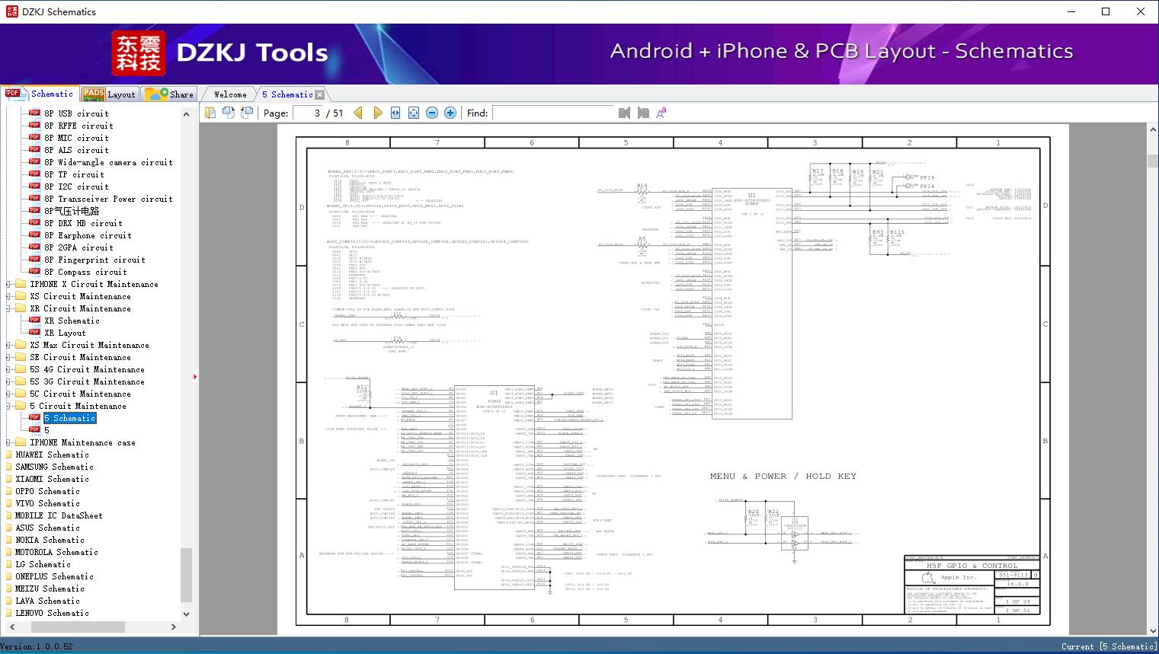This screenshot has width=1159, height=654.
Task: Expand the IPHONE X Circuit Maintenance folder
Action: click(8, 285)
